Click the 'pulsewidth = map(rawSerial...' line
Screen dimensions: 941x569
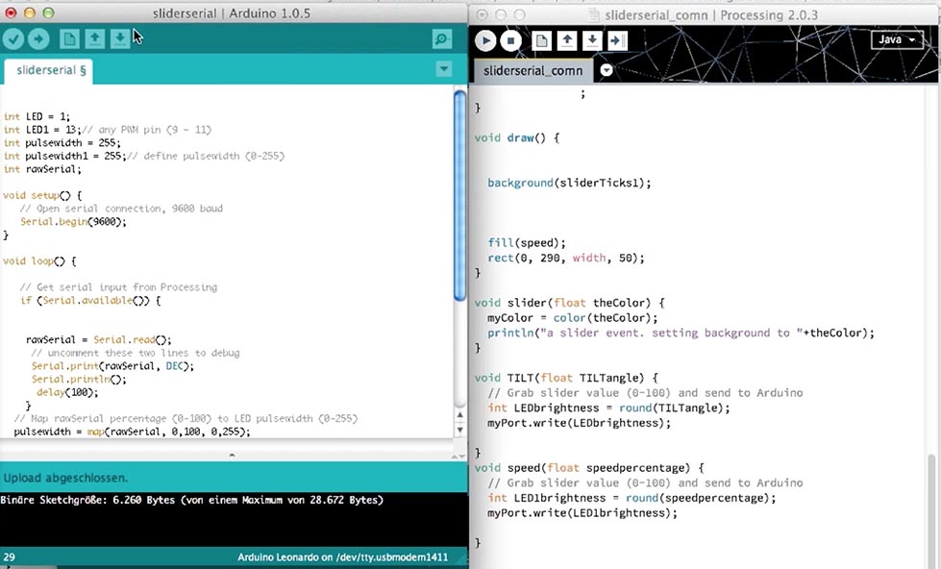tap(132, 432)
